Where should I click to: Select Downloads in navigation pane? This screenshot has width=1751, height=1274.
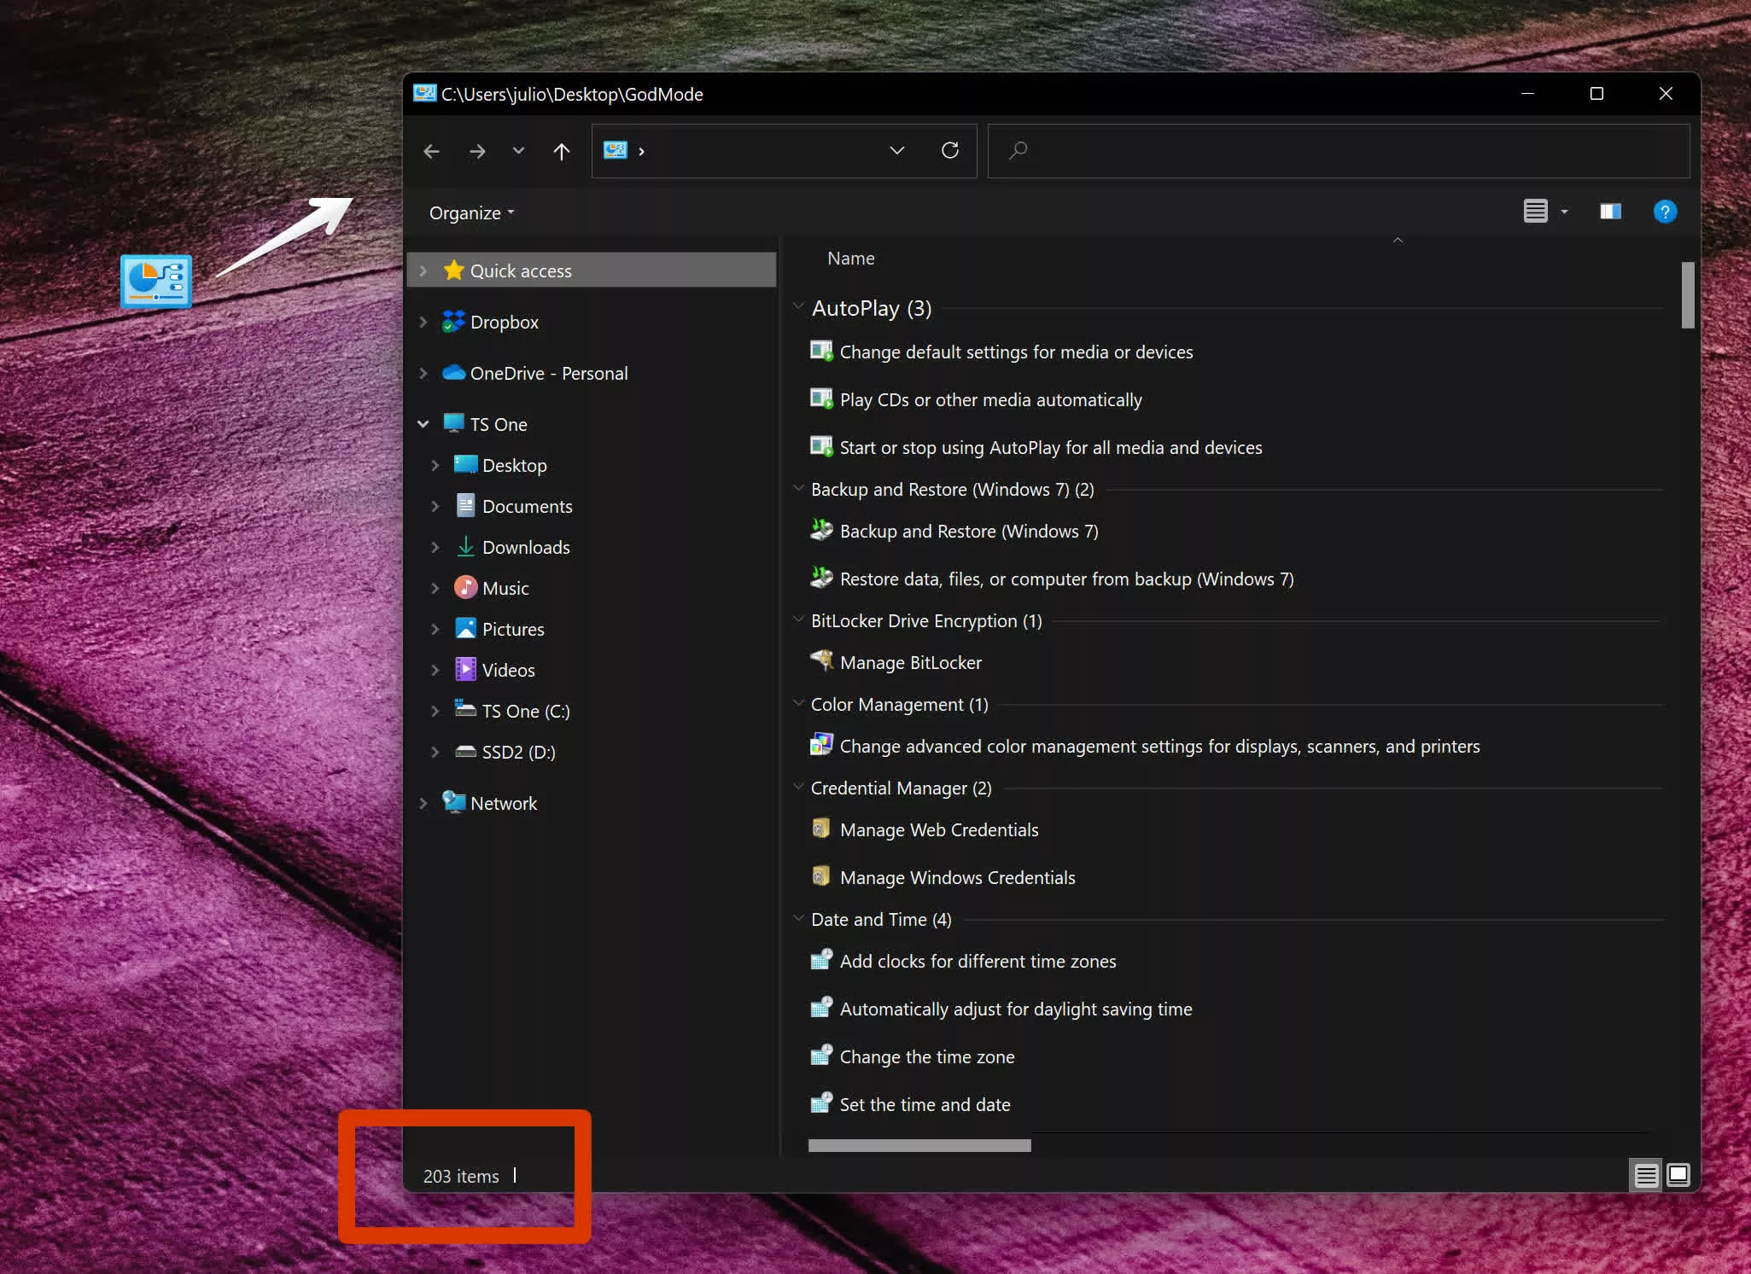coord(525,548)
